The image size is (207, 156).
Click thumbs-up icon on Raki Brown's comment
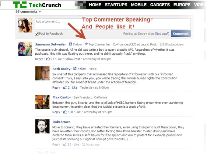pyautogui.click(x=65, y=144)
